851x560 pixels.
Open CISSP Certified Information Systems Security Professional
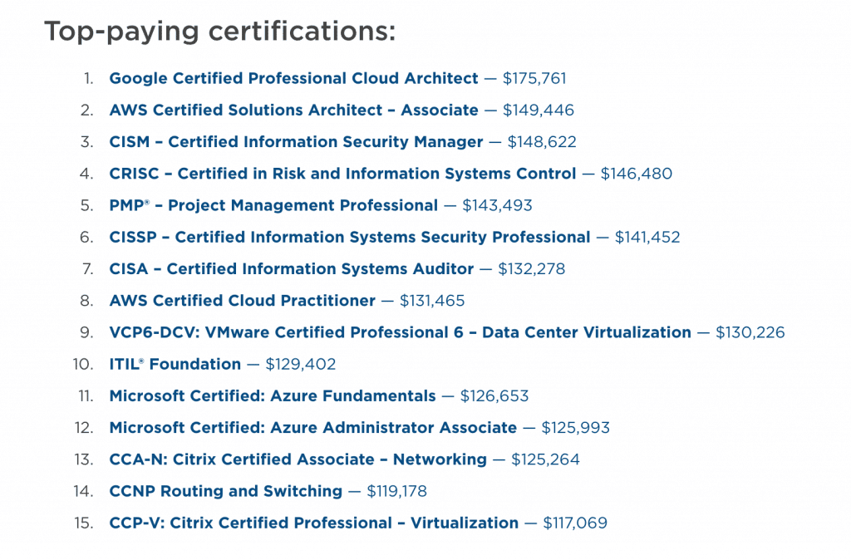click(350, 237)
